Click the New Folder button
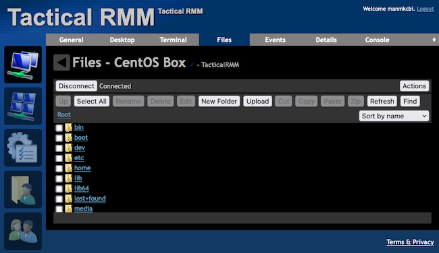The image size is (439, 253). [219, 101]
